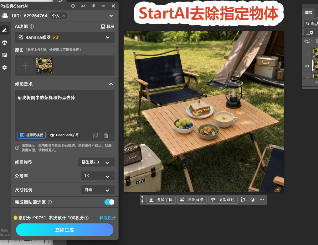Expand the account chevron next to UID
This screenshot has width=318, height=245.
point(111,16)
